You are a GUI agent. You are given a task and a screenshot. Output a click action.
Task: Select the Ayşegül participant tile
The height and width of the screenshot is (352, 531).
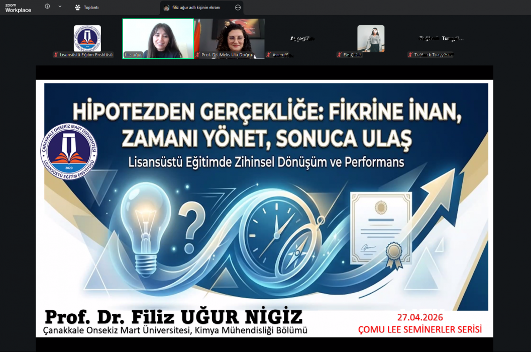point(300,39)
